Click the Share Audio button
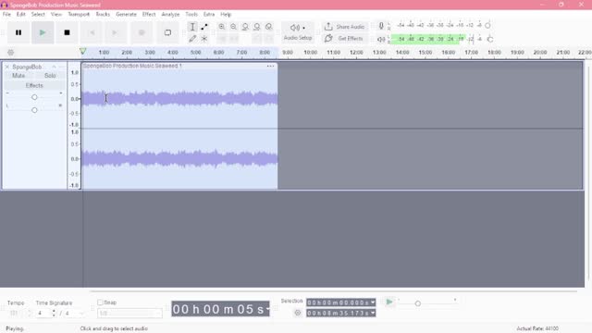592x333 pixels. 344,27
